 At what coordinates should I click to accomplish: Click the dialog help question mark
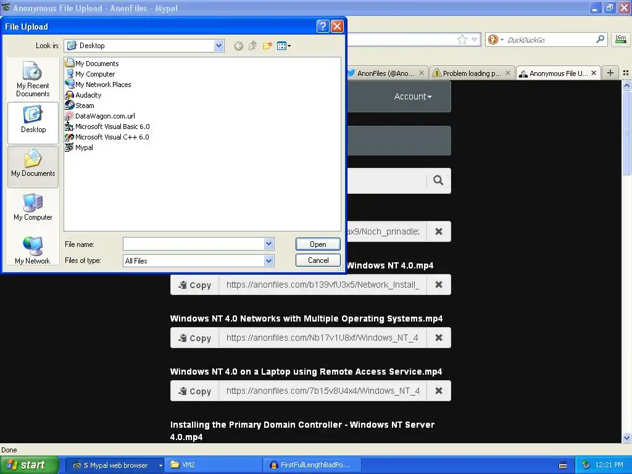(x=323, y=27)
